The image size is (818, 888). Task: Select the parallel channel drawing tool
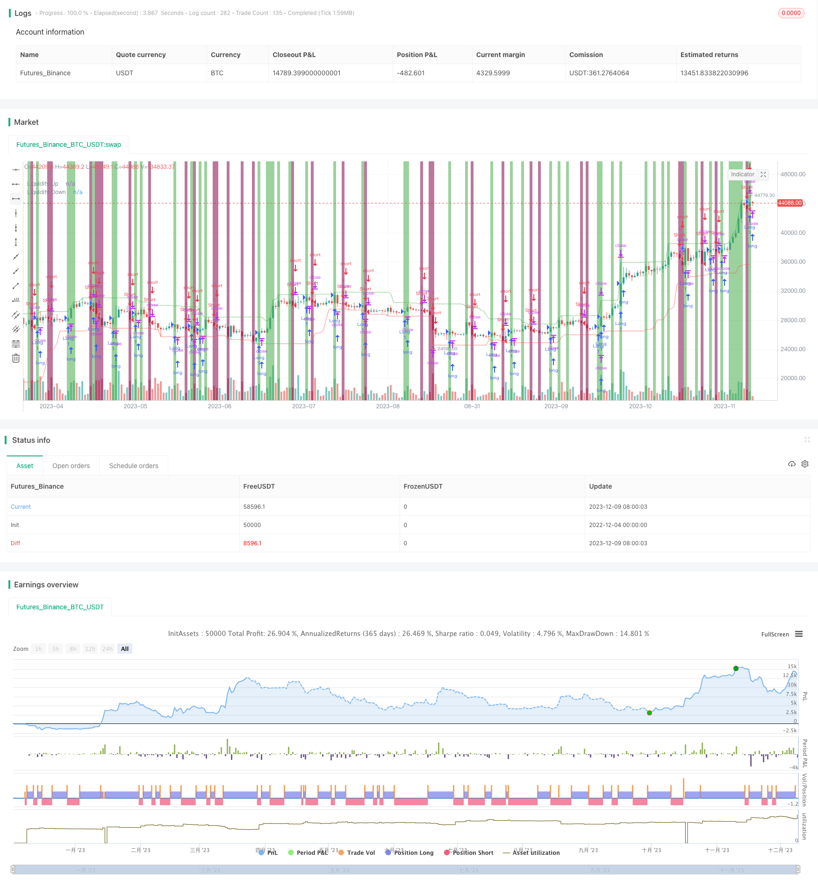pos(16,315)
